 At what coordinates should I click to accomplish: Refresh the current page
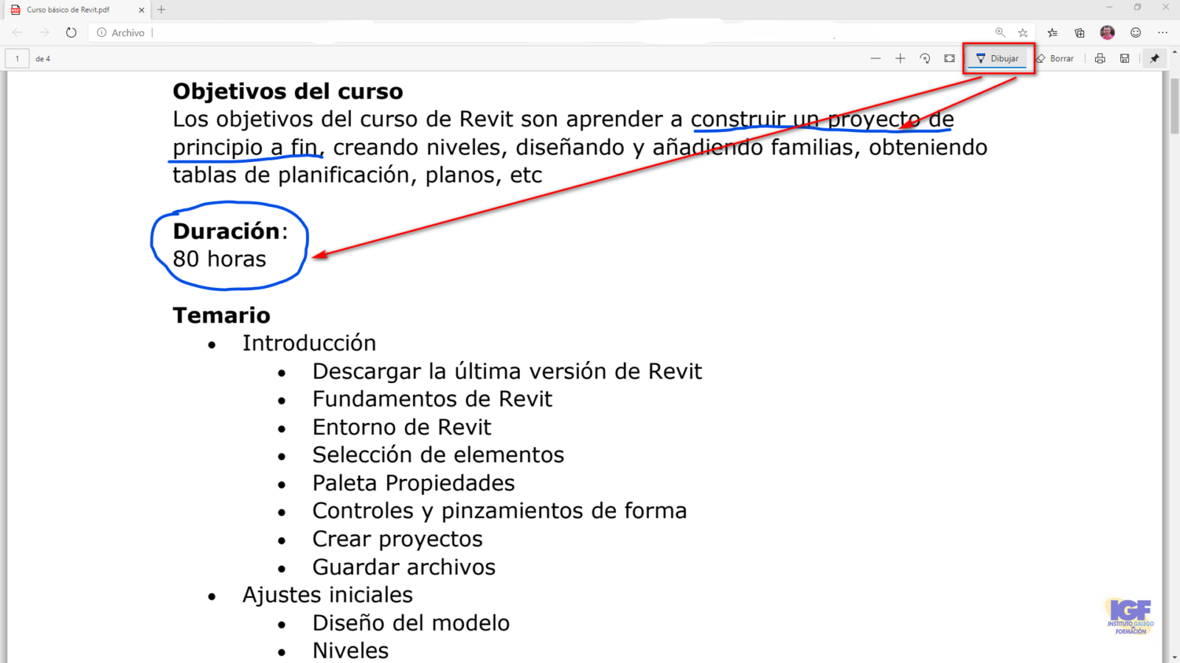(x=71, y=32)
